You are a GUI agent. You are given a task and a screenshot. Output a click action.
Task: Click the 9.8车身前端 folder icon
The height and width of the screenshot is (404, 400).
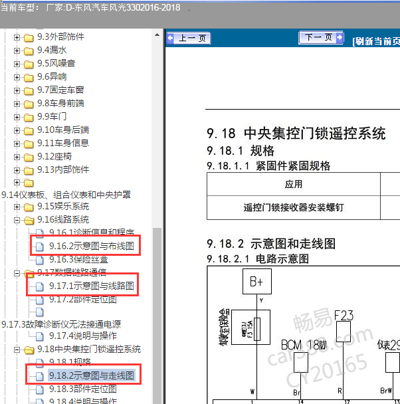tap(29, 104)
